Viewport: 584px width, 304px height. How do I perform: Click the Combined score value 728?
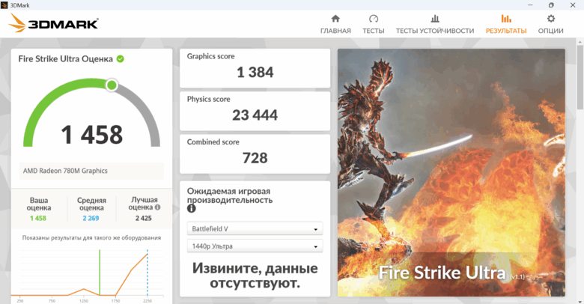[255, 158]
